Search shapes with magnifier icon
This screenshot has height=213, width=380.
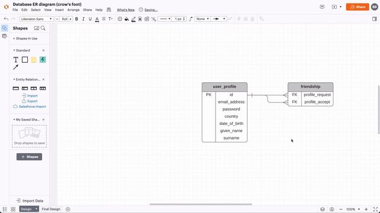(43, 28)
